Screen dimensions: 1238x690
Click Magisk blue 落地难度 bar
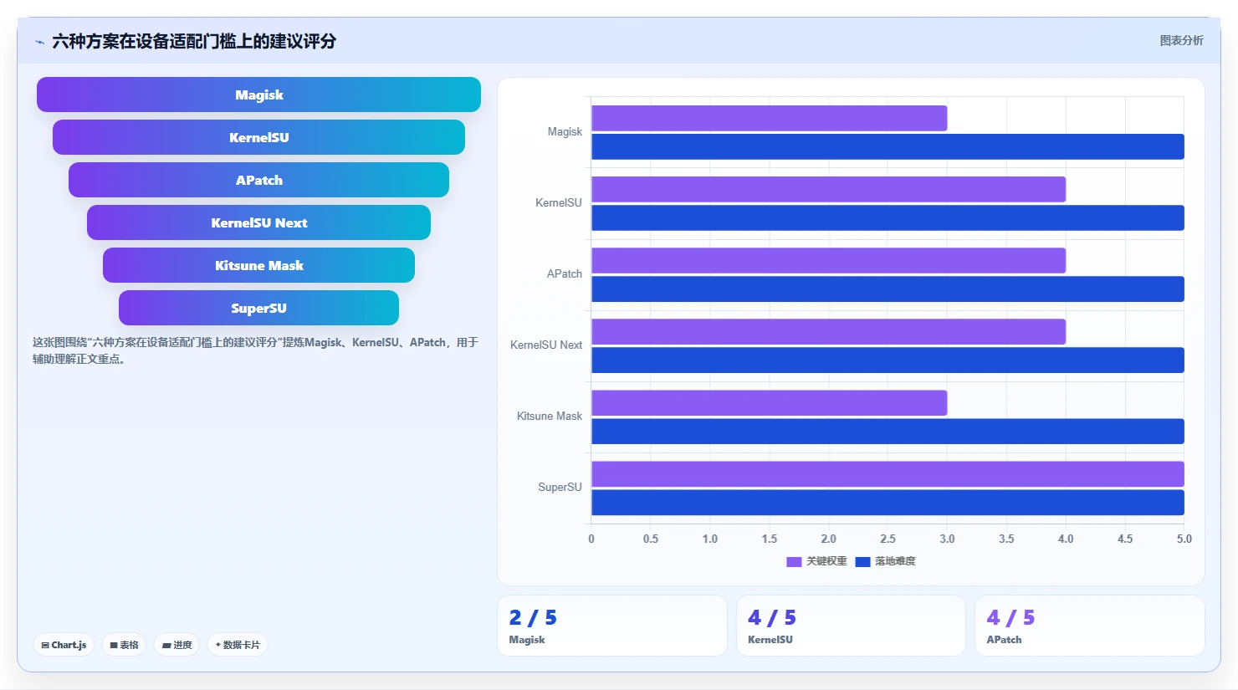pyautogui.click(x=888, y=146)
